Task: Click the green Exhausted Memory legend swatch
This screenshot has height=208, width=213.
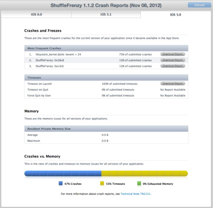Action: pyautogui.click(x=139, y=183)
